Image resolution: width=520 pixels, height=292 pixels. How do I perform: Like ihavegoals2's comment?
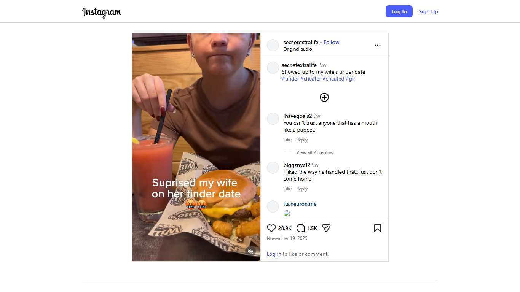pos(287,140)
